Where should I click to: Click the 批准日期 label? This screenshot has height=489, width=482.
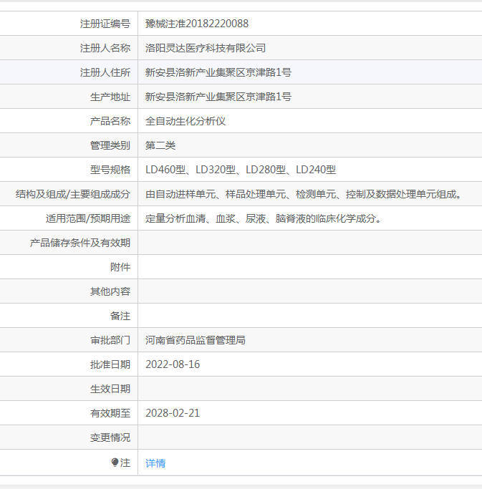[110, 364]
